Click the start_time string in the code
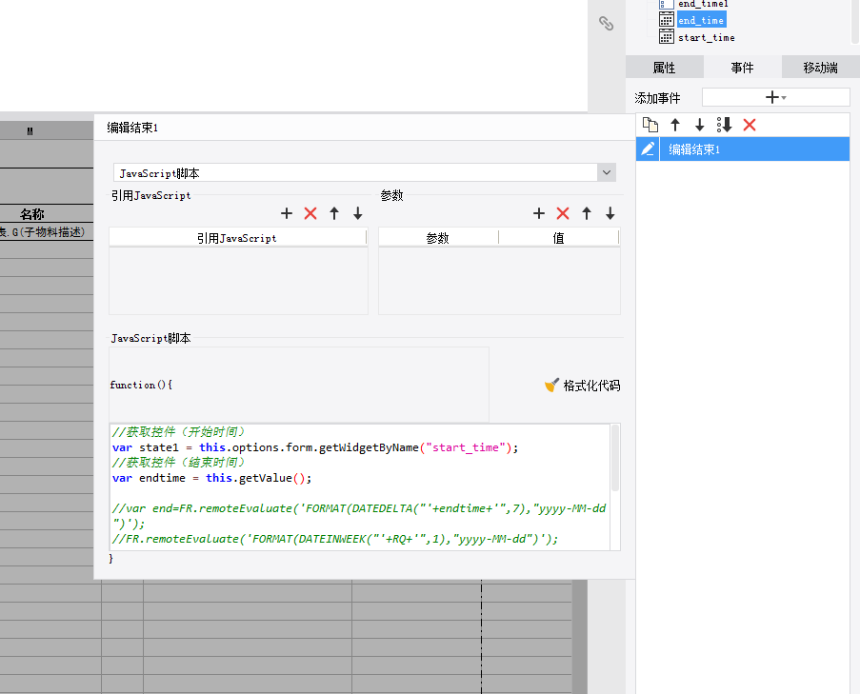 (465, 447)
